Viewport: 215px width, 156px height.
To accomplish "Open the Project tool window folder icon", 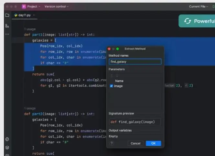I will pos(7,15).
